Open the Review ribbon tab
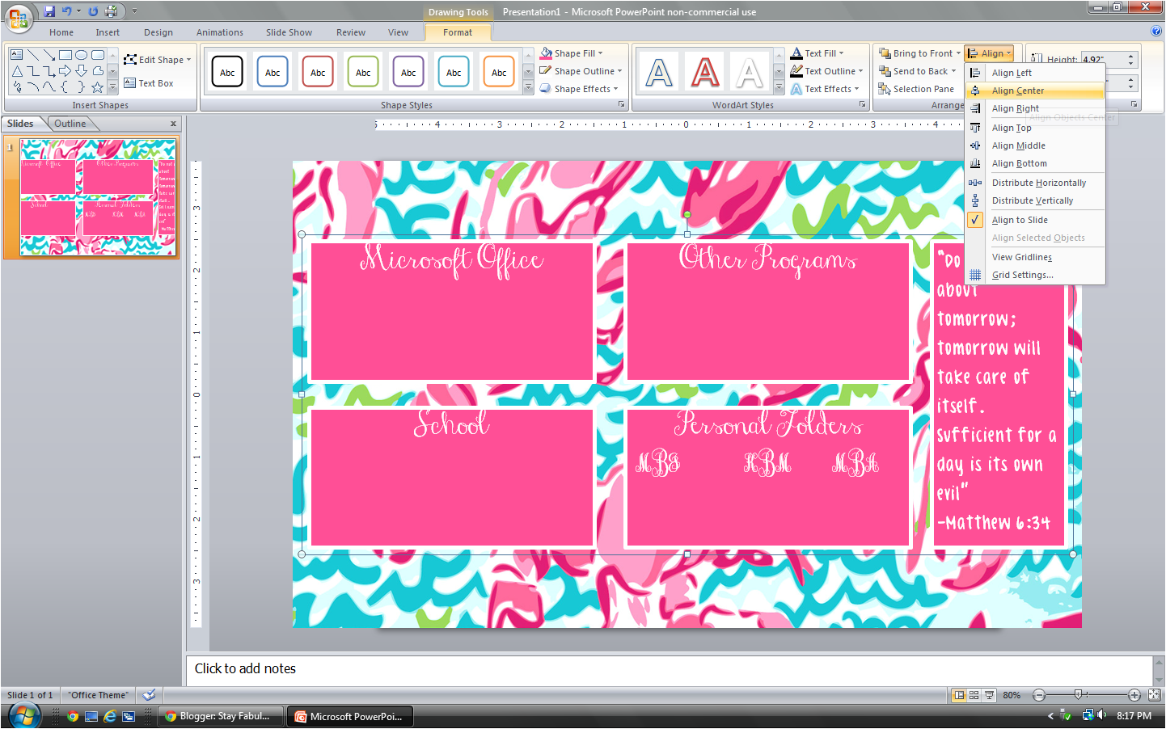The height and width of the screenshot is (729, 1166). [x=351, y=32]
